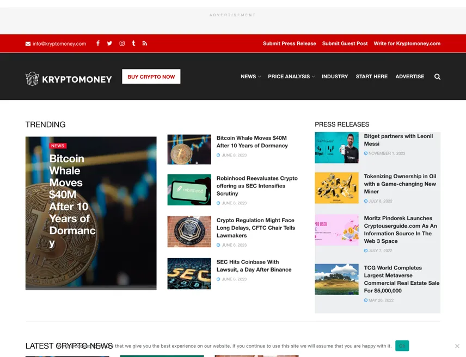Open SEC Hits Coinbase With Lawsuit article
Image resolution: width=466 pixels, height=357 pixels.
[254, 266]
